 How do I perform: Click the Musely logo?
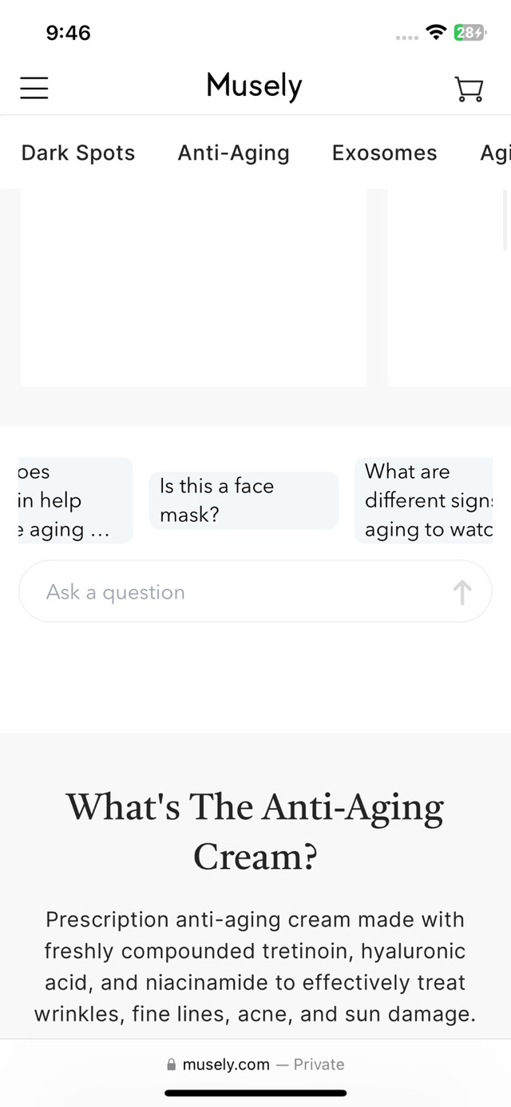pyautogui.click(x=254, y=86)
